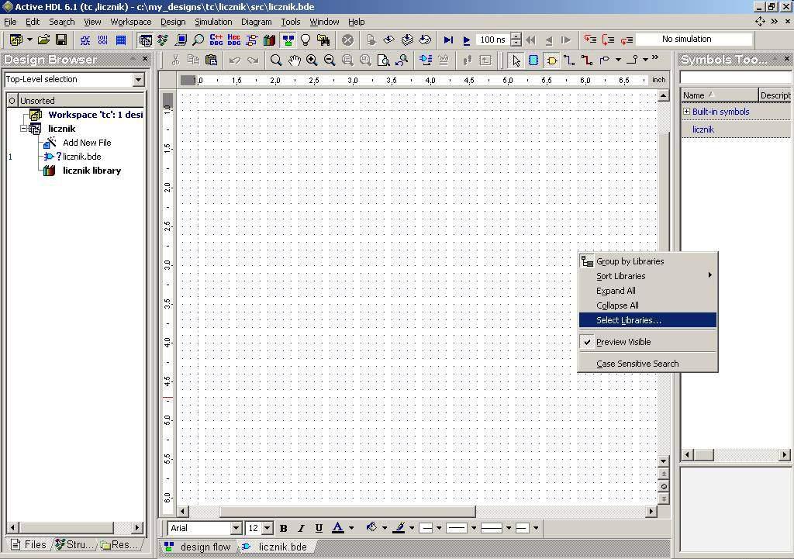Click Collapse All in context menu

tap(647, 305)
